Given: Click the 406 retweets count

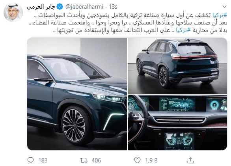Looking at the screenshot, I should tap(96, 160).
